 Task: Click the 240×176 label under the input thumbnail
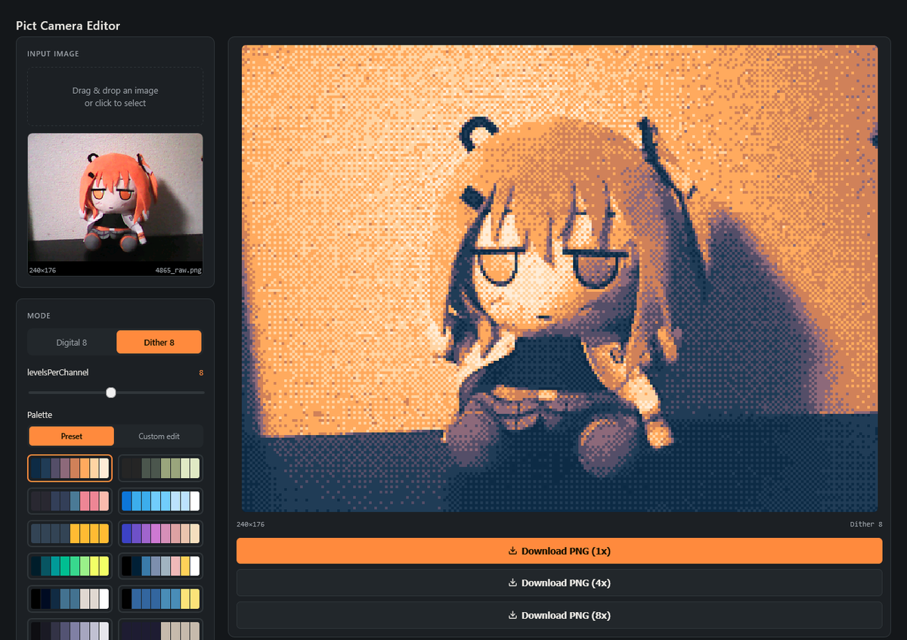42,270
